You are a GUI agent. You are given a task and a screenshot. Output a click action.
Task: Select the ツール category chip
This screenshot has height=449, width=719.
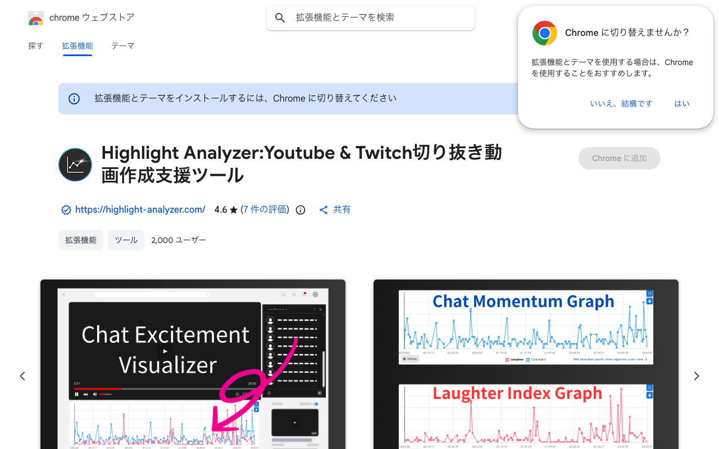pyautogui.click(x=126, y=240)
